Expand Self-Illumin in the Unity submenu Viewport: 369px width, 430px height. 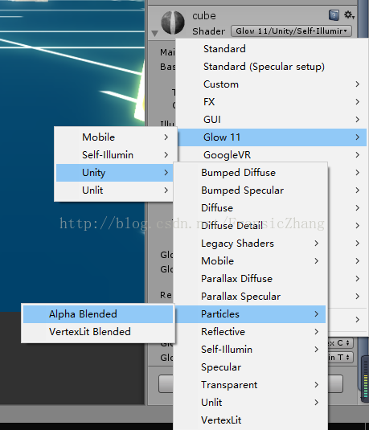(250, 350)
